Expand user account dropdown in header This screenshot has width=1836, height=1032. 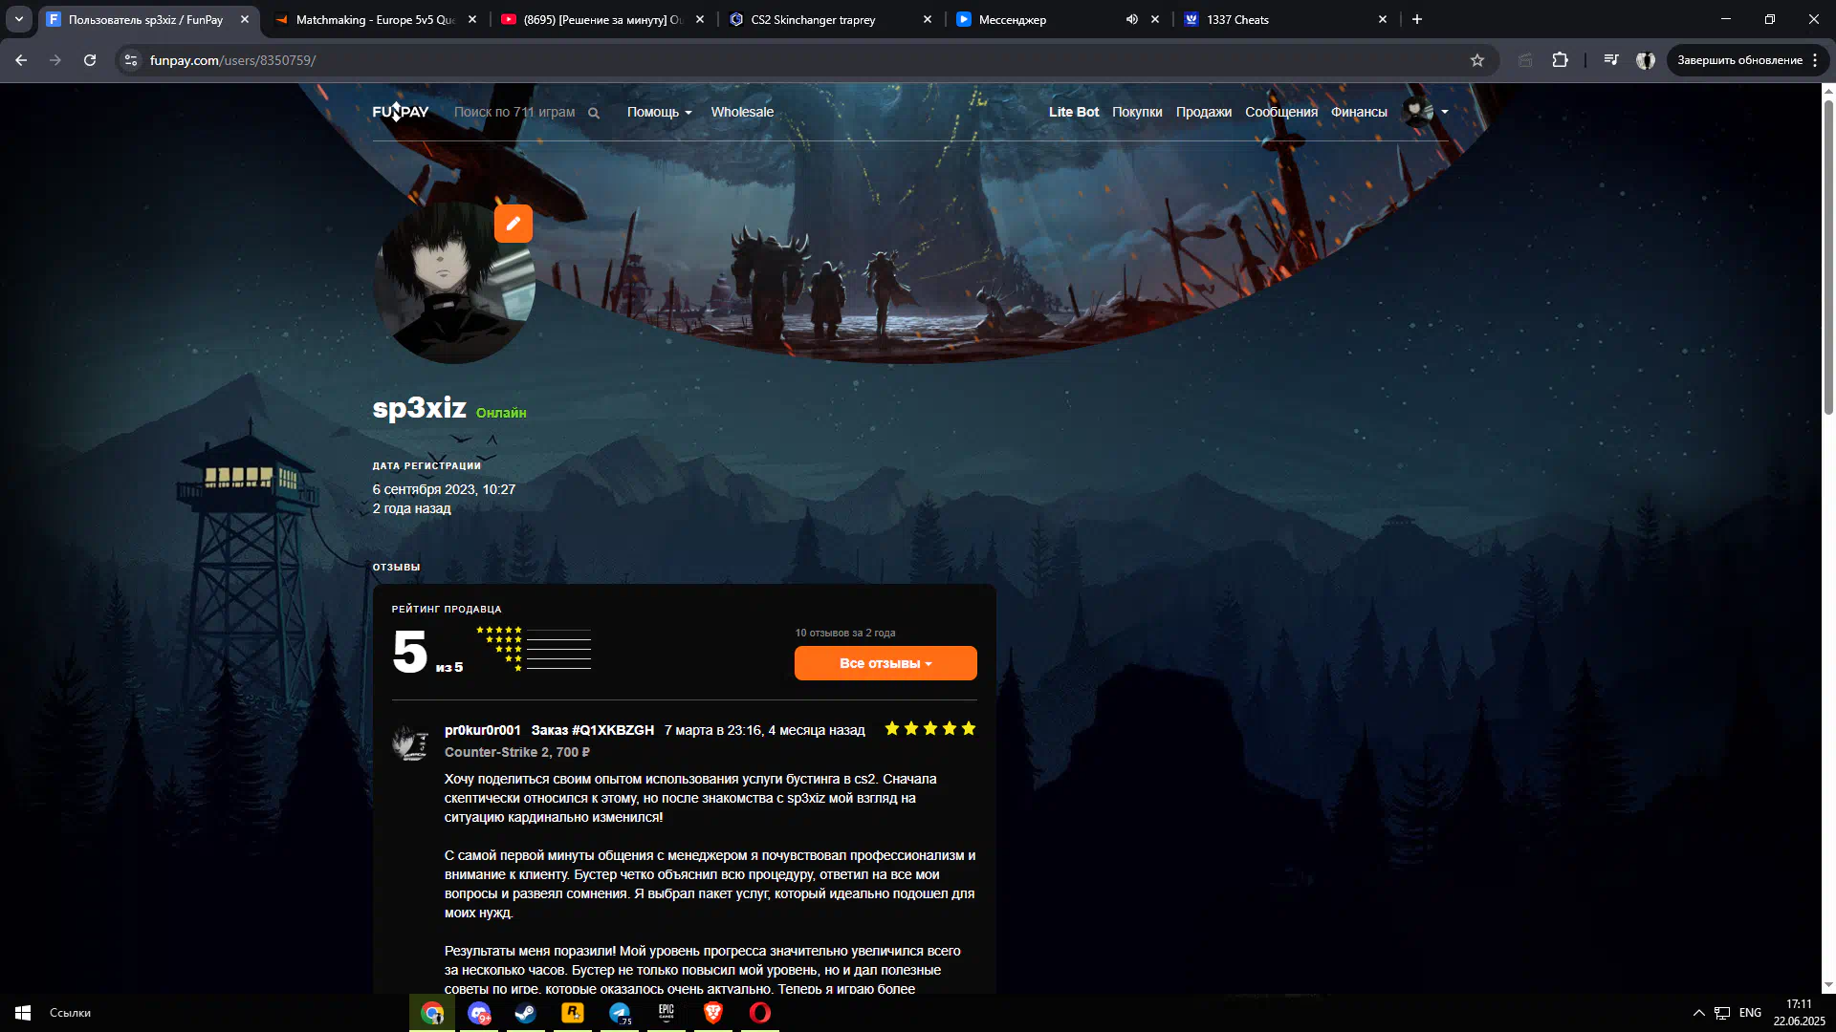point(1426,112)
